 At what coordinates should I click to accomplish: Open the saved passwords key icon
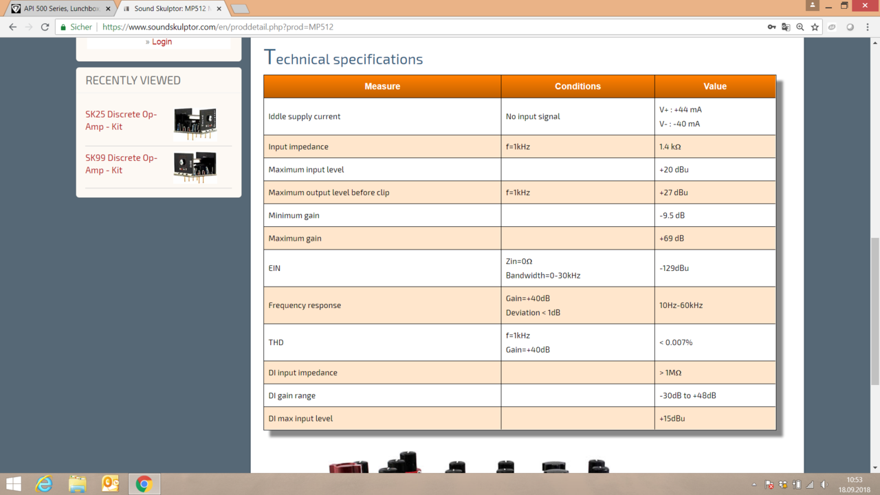tap(771, 27)
